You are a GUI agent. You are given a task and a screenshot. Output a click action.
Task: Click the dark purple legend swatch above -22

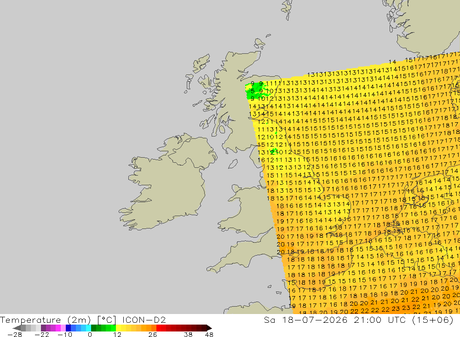pos(43,328)
